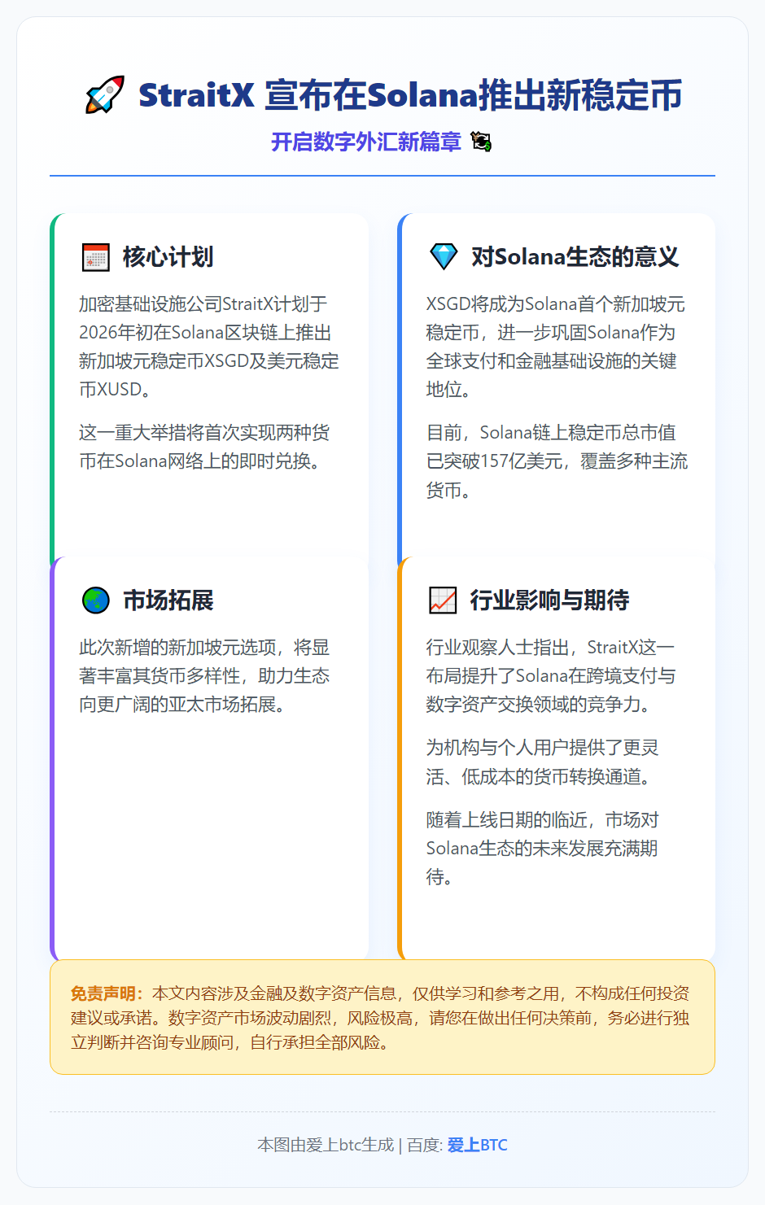The height and width of the screenshot is (1205, 765).
Task: Open the 爱上BTC link in the footer
Action: coord(477,1145)
